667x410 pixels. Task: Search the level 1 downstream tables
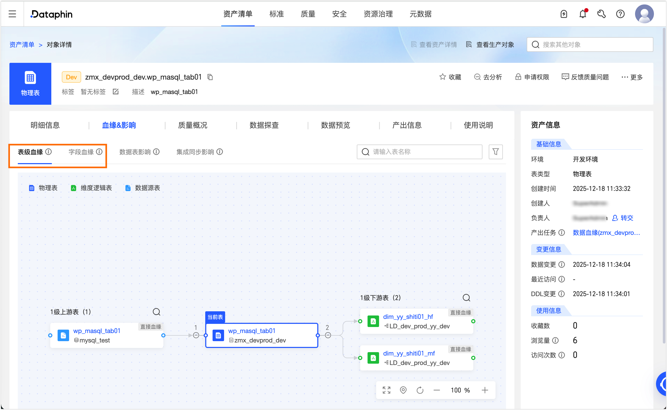(x=466, y=298)
